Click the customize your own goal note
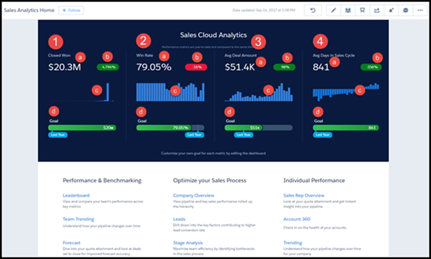Viewport: 431px width, 259px height. (x=213, y=154)
